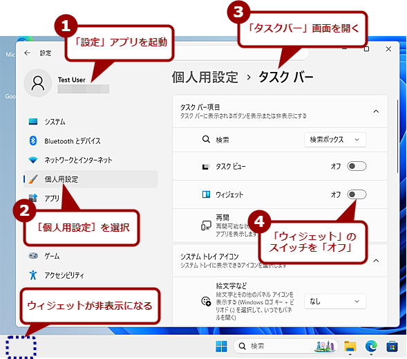Click the taskbar 検索 search box
This screenshot has width=407, height=359.
[x=285, y=347]
